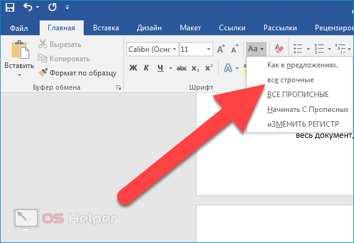
Task: Click the Decrease font size icon
Action: (235, 49)
